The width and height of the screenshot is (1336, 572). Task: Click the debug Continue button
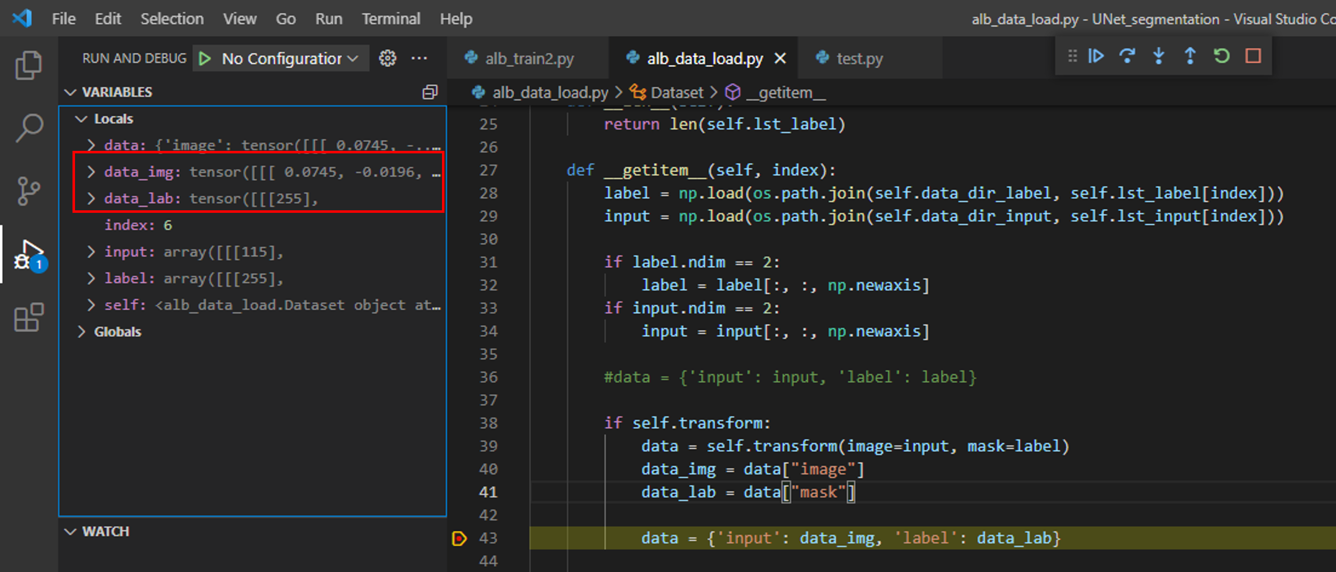click(1096, 56)
